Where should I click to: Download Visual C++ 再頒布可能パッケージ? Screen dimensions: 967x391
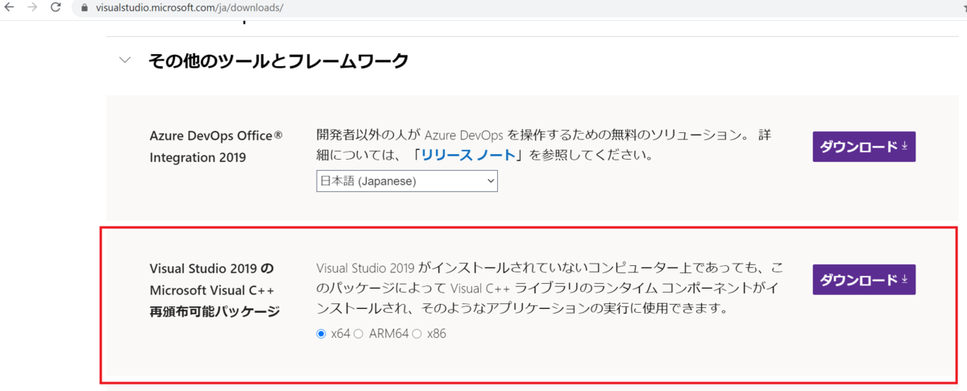[x=864, y=280]
